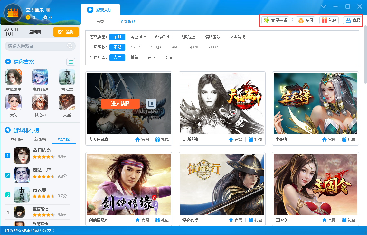Open the chevron dropdown near minimize button
The width and height of the screenshot is (367, 235).
(x=323, y=6)
